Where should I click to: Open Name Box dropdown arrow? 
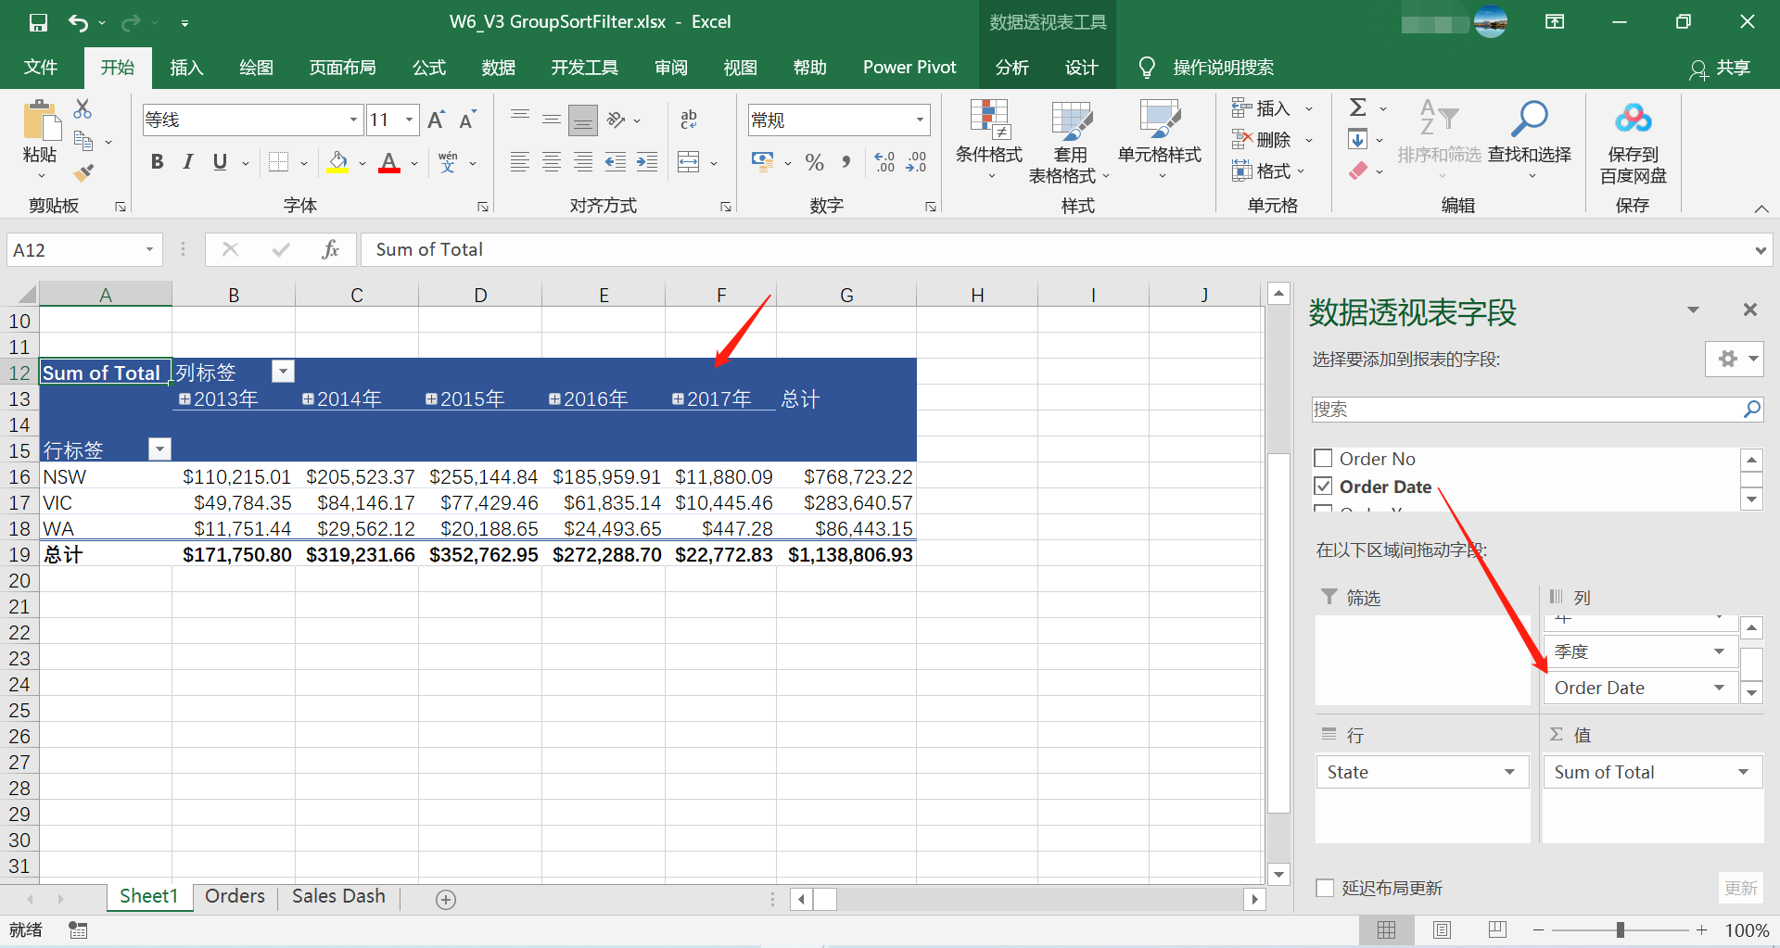tap(149, 249)
